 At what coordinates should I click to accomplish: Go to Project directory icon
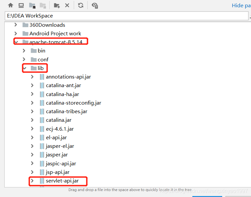click(32, 6)
